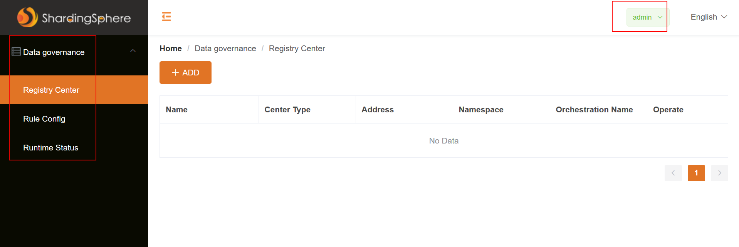Open the English language dropdown
The height and width of the screenshot is (247, 739).
click(708, 17)
